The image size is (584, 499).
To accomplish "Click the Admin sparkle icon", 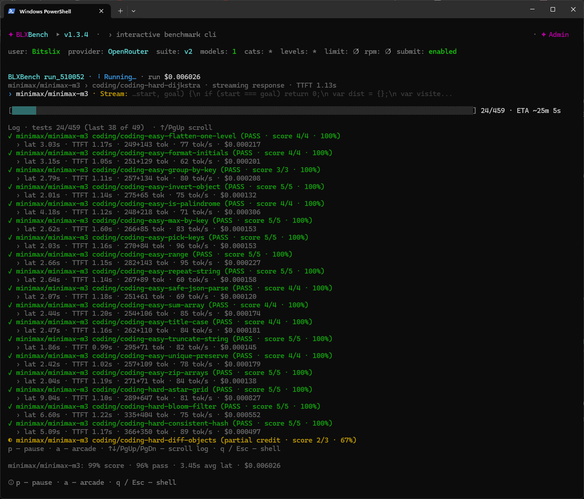I will tap(544, 35).
